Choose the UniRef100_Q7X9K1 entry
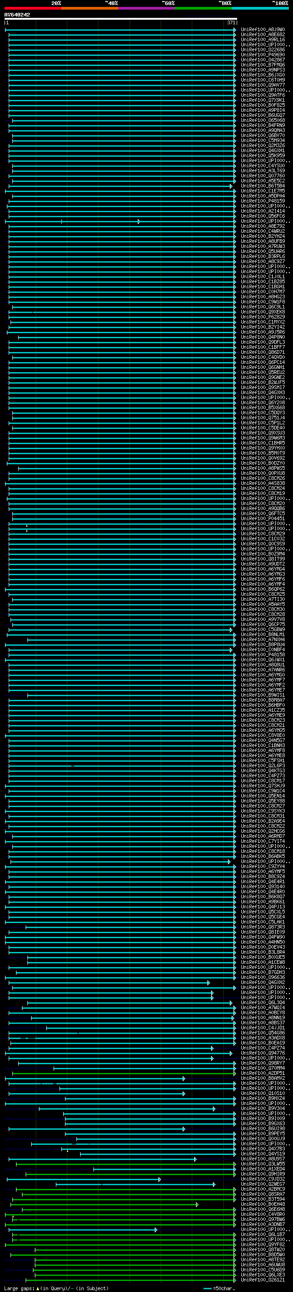Screen dimensions: 293x1292 coord(263,100)
